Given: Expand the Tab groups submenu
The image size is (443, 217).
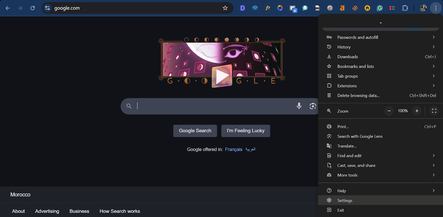Looking at the screenshot, I should 380,76.
